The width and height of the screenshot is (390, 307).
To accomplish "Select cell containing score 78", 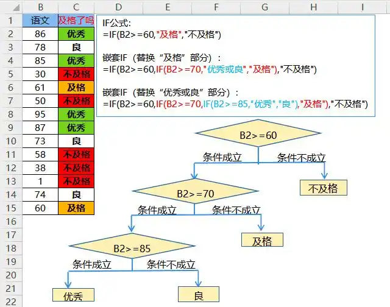I will pyautogui.click(x=40, y=48).
